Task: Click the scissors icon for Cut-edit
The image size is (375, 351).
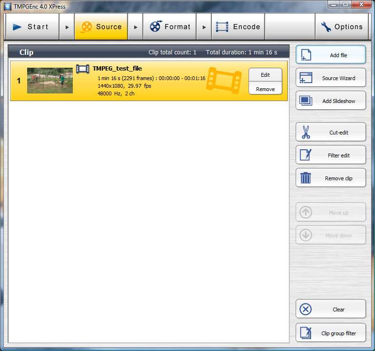Action: 306,132
